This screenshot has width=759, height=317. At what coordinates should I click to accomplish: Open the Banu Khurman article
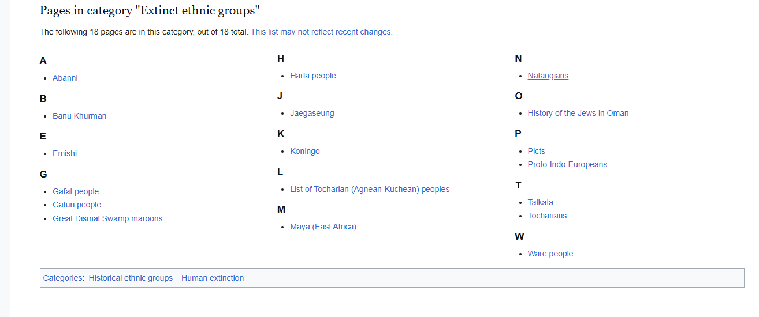[80, 116]
